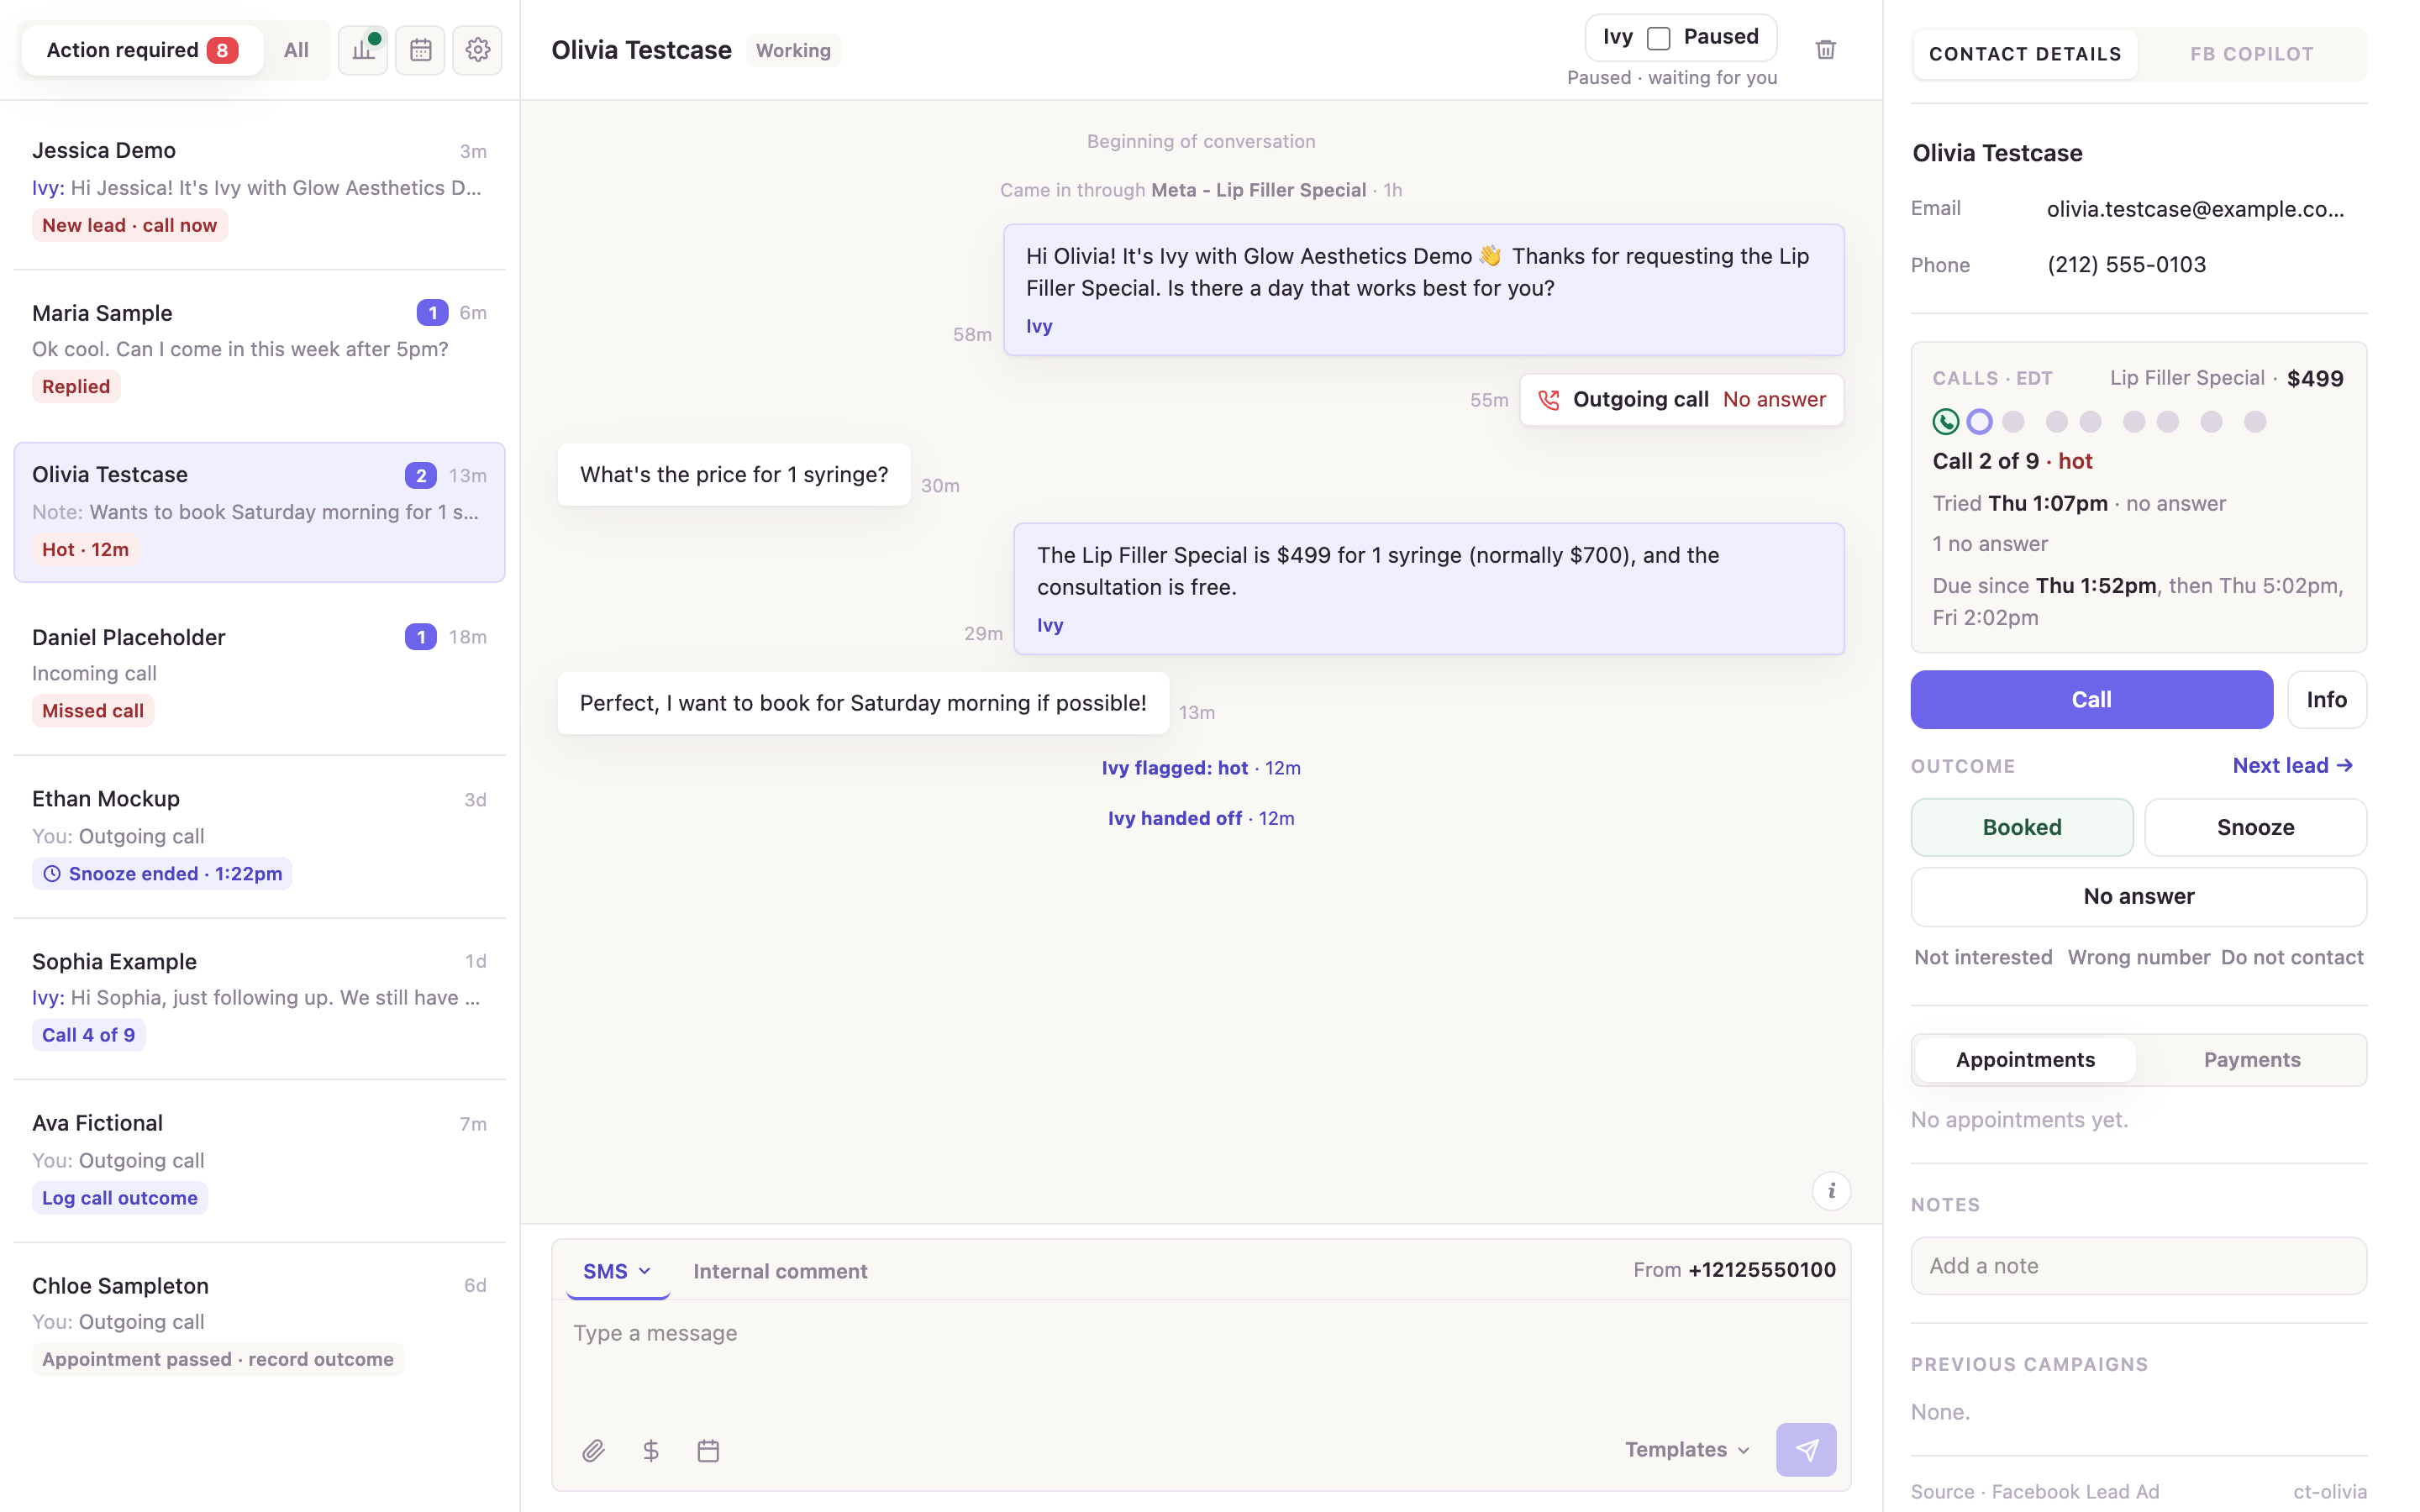Expand the SMS channel dropdown
Screen dimensions: 2420x1512
click(617, 1271)
